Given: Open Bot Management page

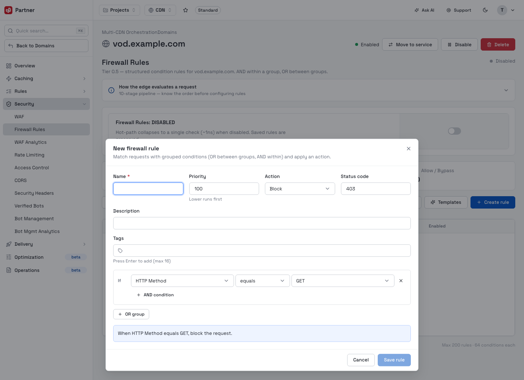Looking at the screenshot, I should point(46,219).
